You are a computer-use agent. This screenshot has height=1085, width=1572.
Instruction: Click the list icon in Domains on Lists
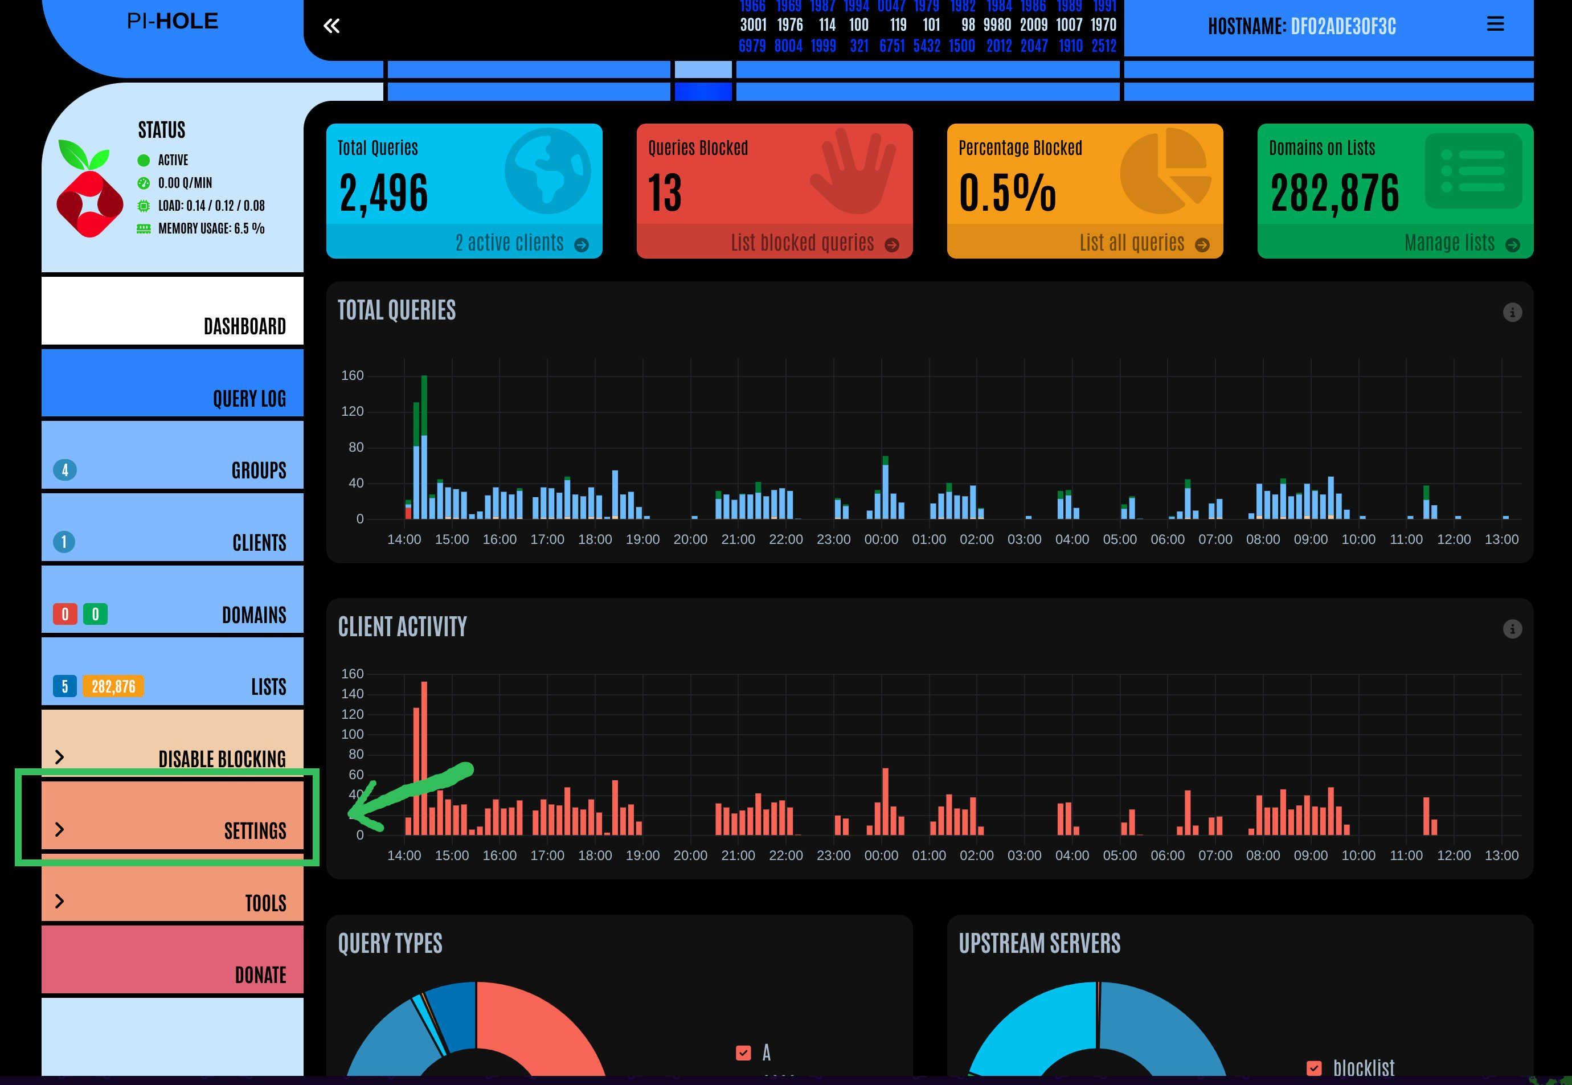(1473, 171)
